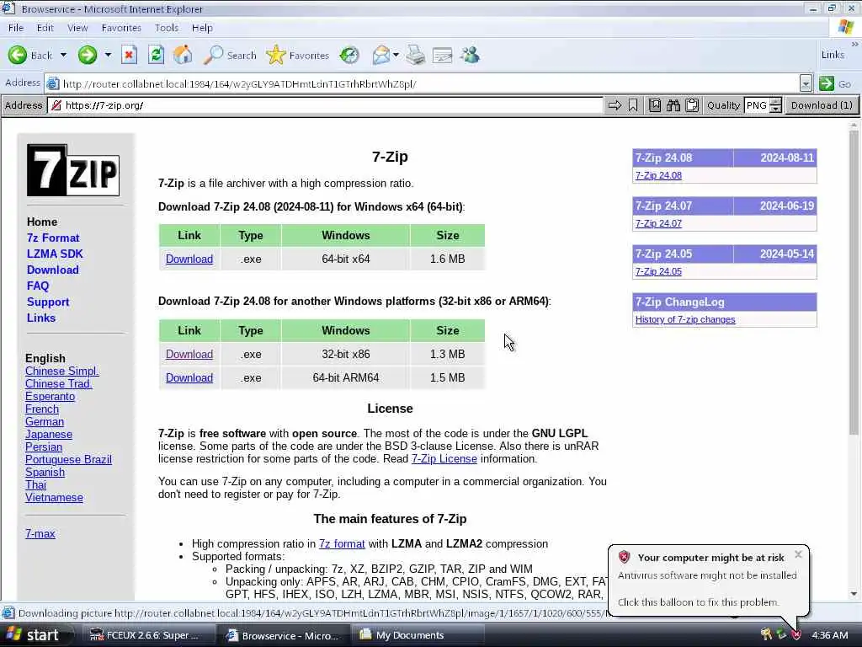This screenshot has width=862, height=647.
Task: Open the Favorites menu
Action: [121, 28]
